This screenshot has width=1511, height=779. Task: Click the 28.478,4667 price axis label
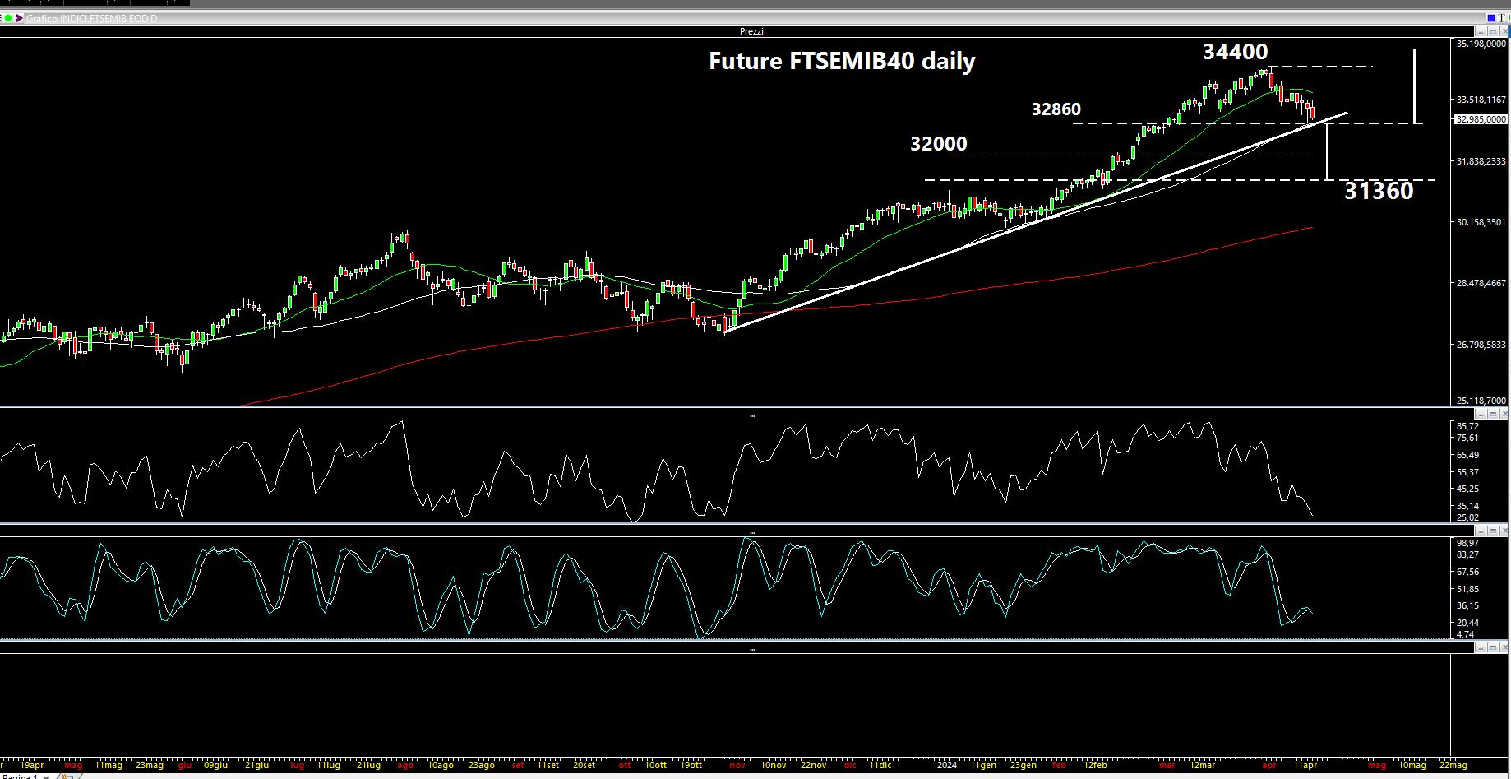(1481, 283)
